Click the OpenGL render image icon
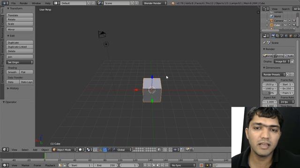300x168 pixels. 187,150
